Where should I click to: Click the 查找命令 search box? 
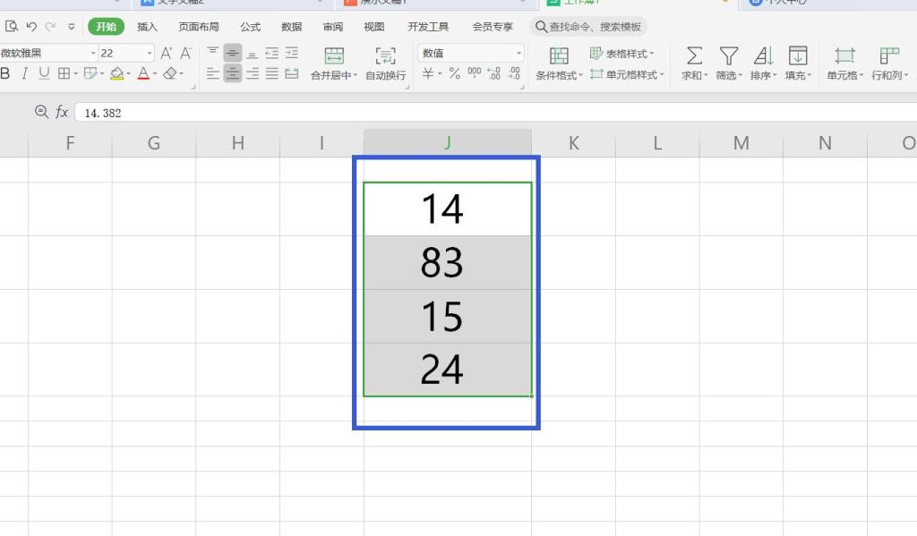(x=588, y=27)
